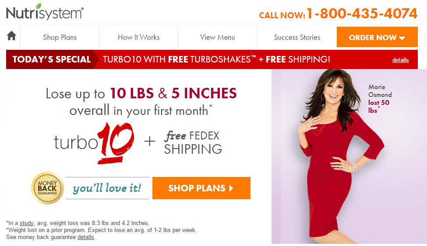Click the Money Back Guarantee gold seal
This screenshot has width=427, height=246.
click(x=47, y=188)
